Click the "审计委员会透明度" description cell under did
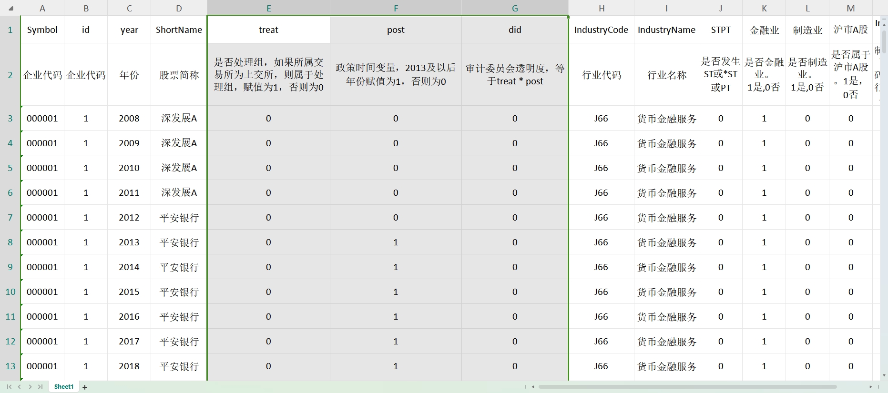 coord(515,74)
